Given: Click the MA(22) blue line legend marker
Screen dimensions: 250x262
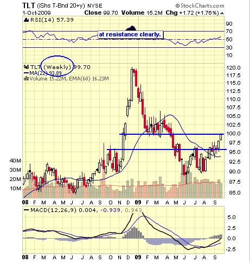Looking at the screenshot, I should 27,73.
